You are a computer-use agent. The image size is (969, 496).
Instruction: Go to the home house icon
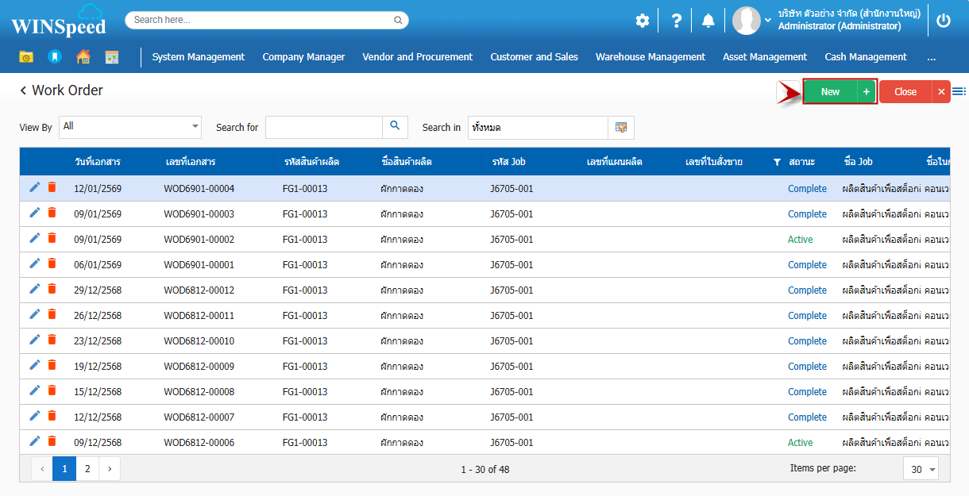pyautogui.click(x=83, y=57)
